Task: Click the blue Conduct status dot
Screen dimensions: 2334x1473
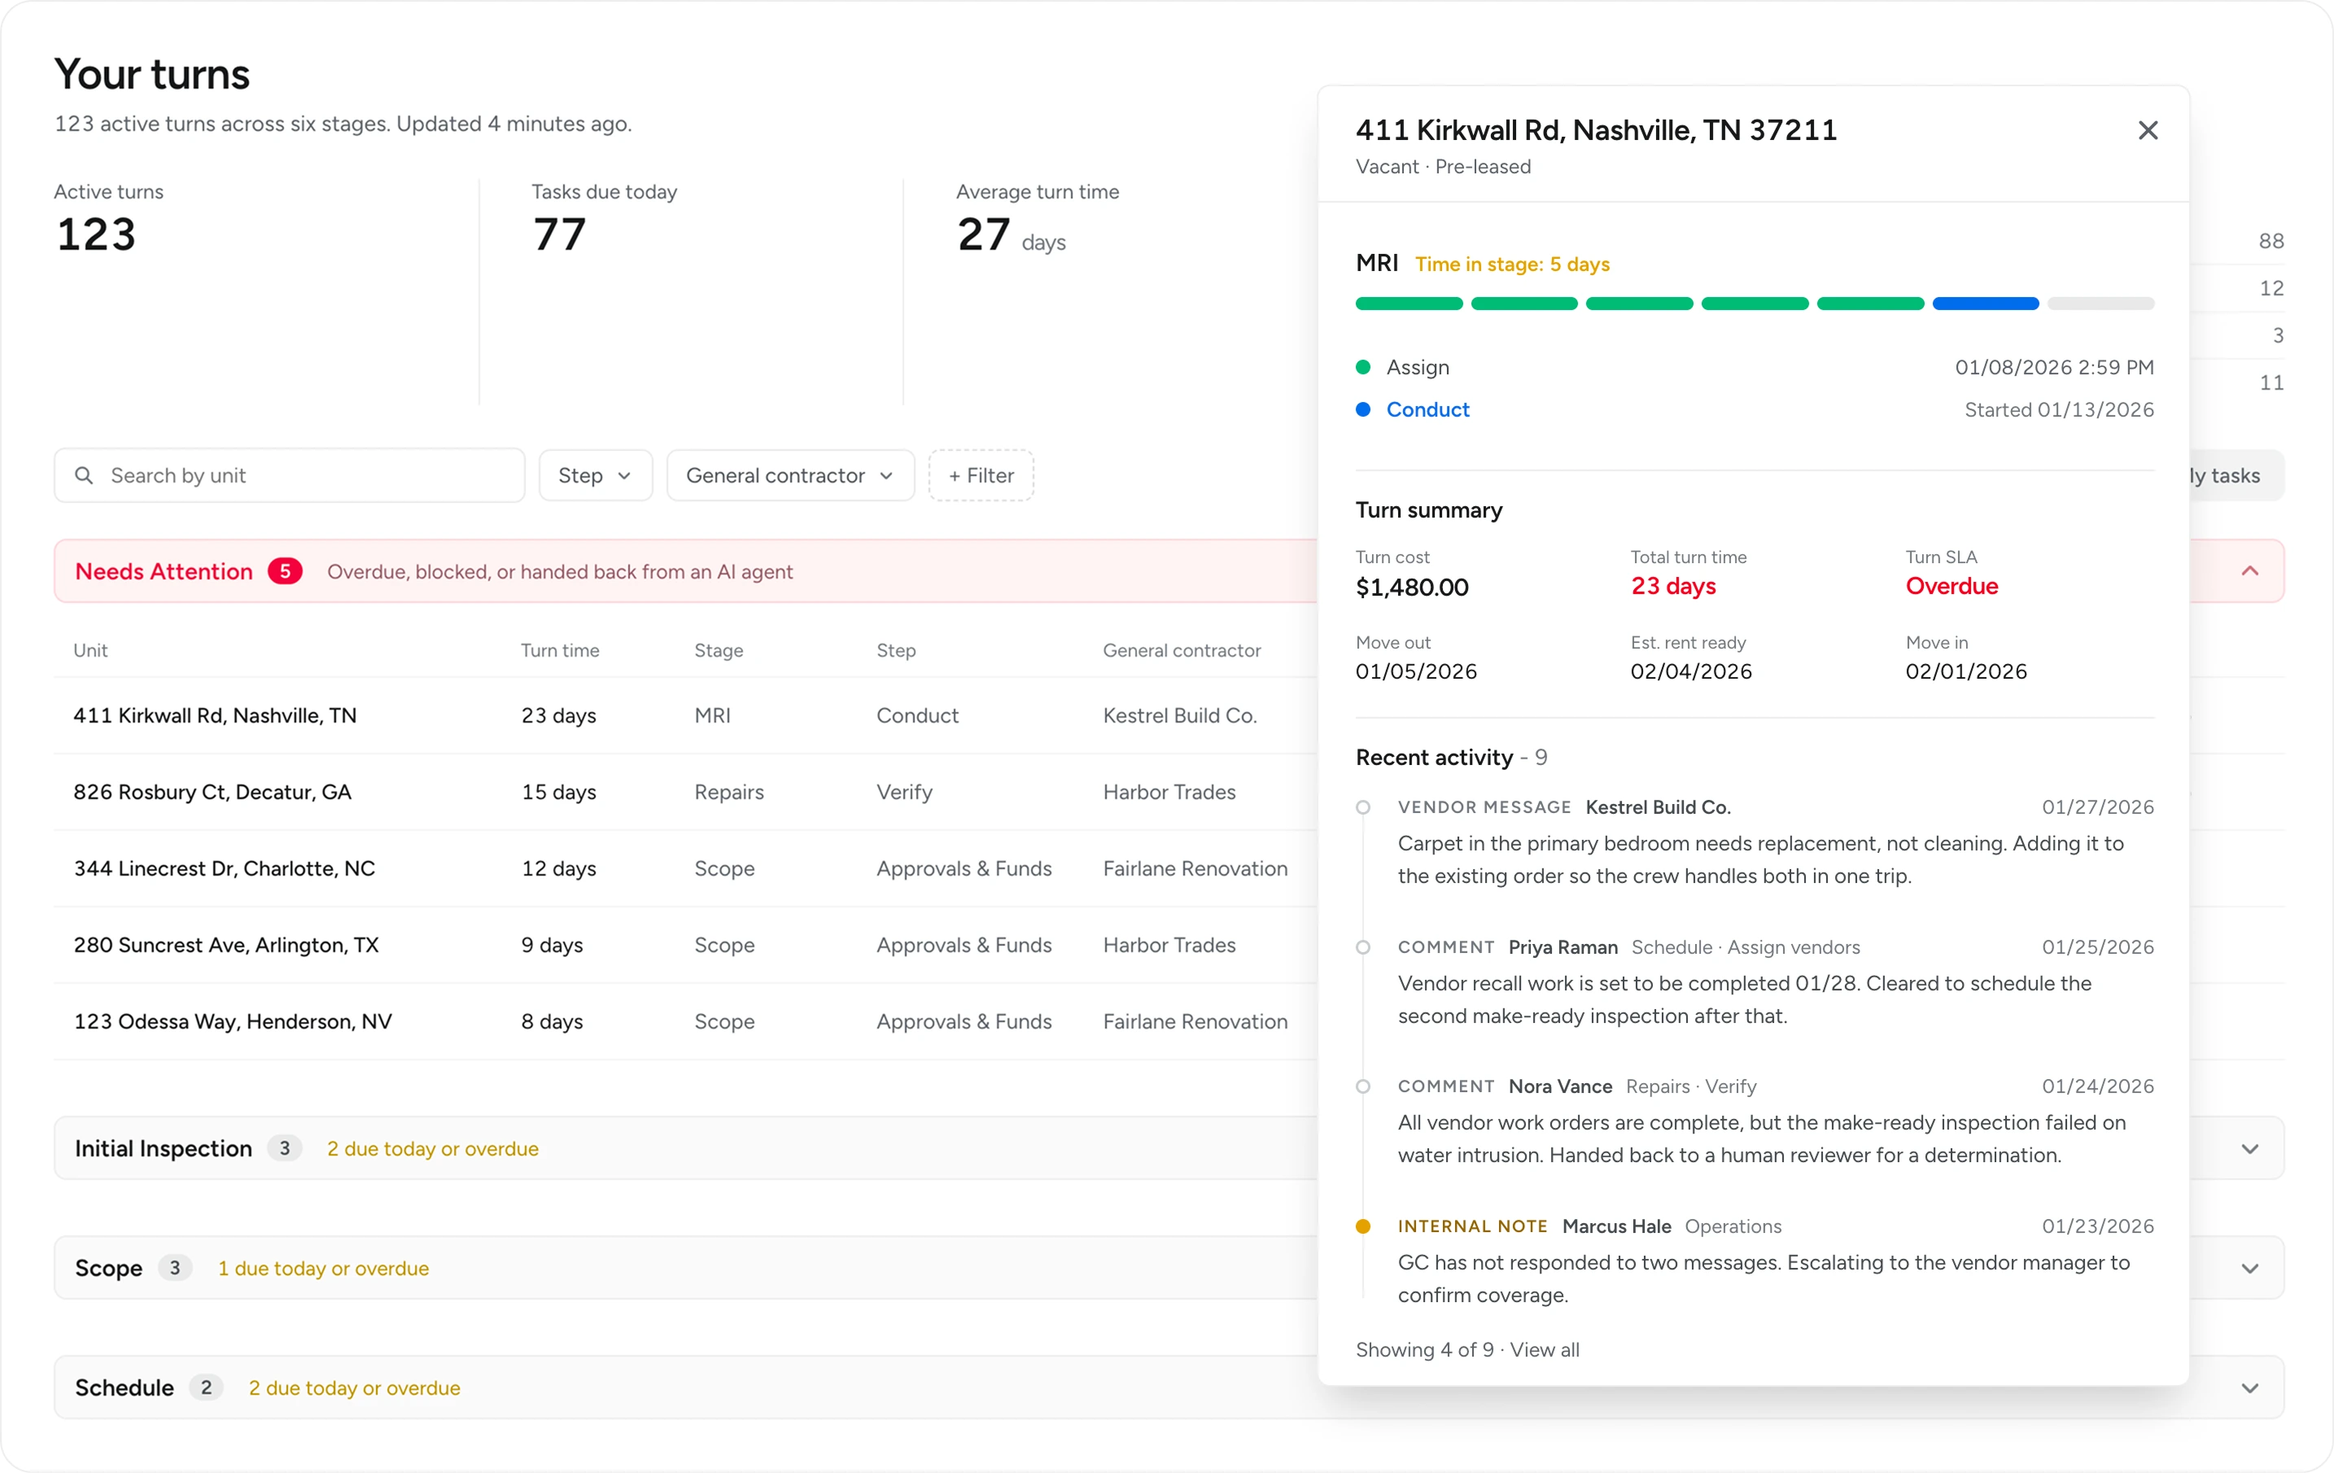Action: pyautogui.click(x=1363, y=410)
